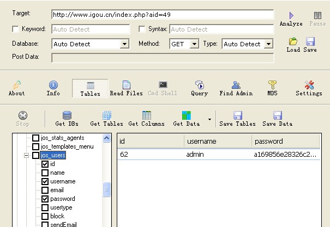Check the email column checkbox
Image resolution: width=330 pixels, height=227 pixels.
tap(45, 190)
